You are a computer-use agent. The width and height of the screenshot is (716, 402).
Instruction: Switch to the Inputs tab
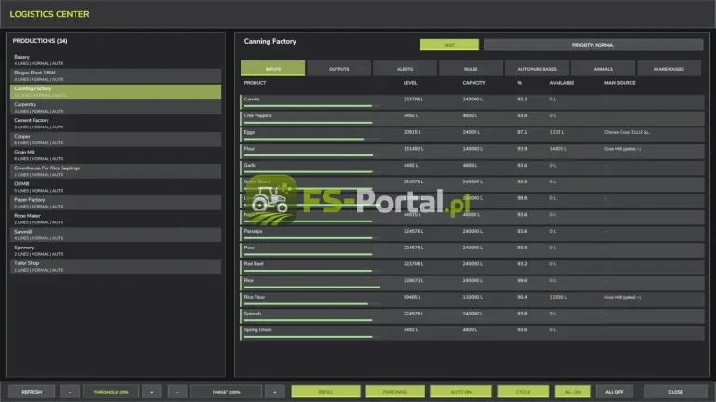click(x=273, y=68)
